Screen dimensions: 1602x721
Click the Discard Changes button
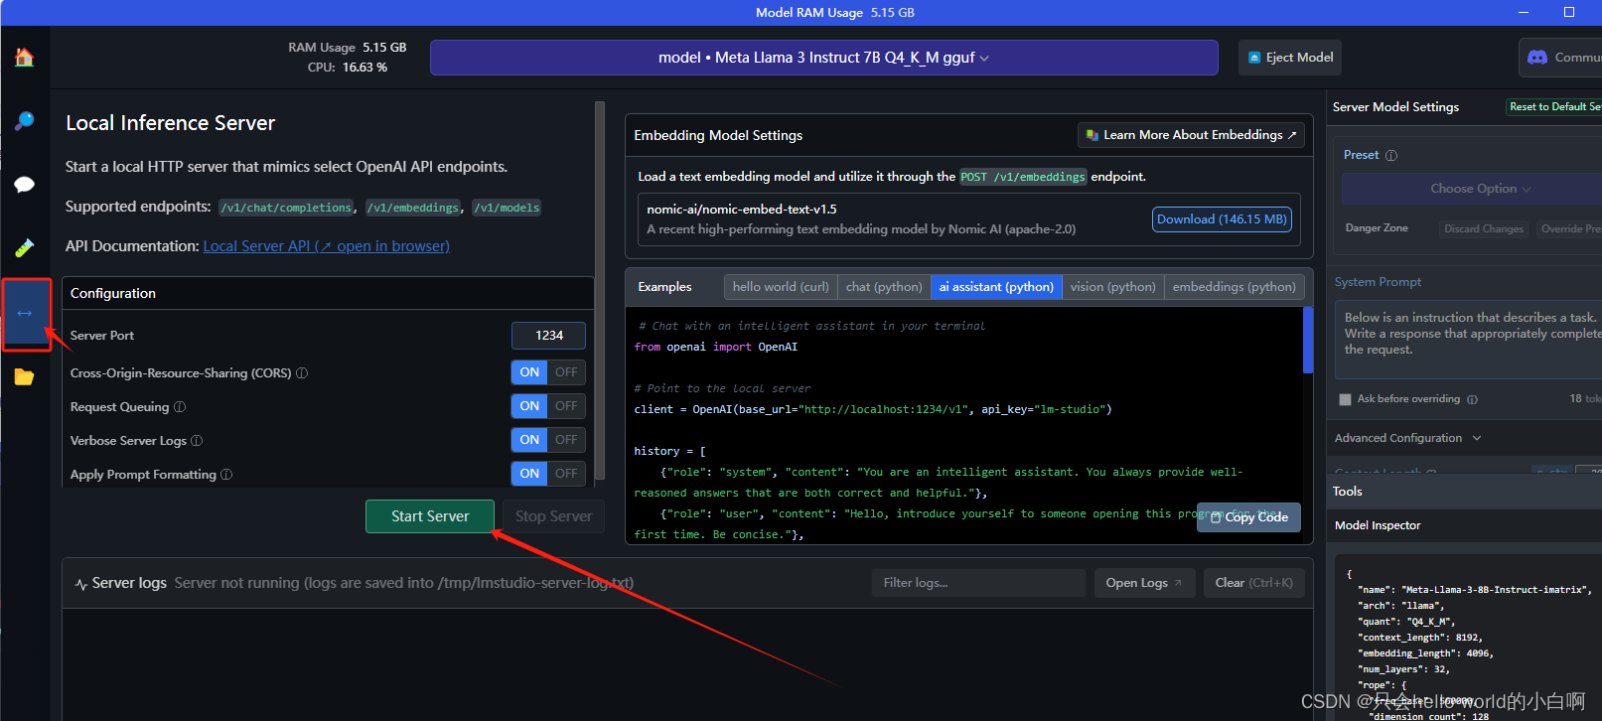pyautogui.click(x=1483, y=229)
